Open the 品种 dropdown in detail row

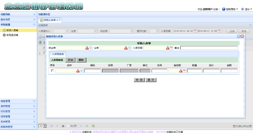click(x=81, y=71)
